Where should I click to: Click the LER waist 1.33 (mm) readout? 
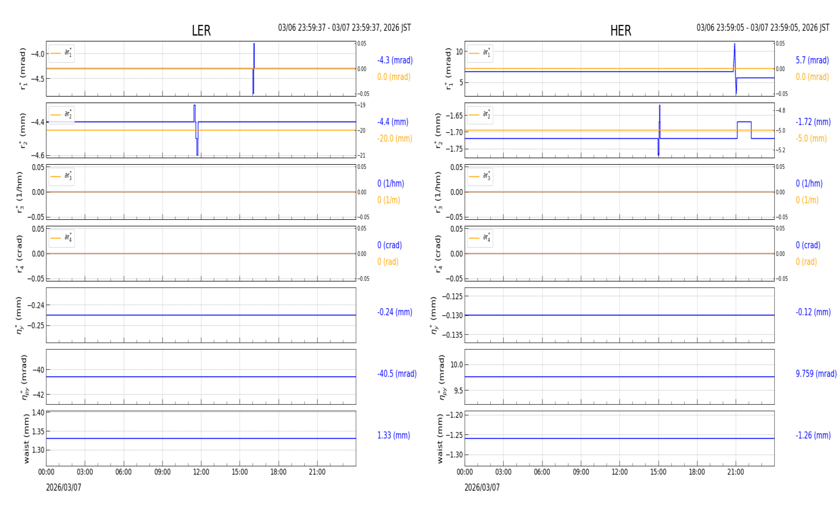point(394,436)
